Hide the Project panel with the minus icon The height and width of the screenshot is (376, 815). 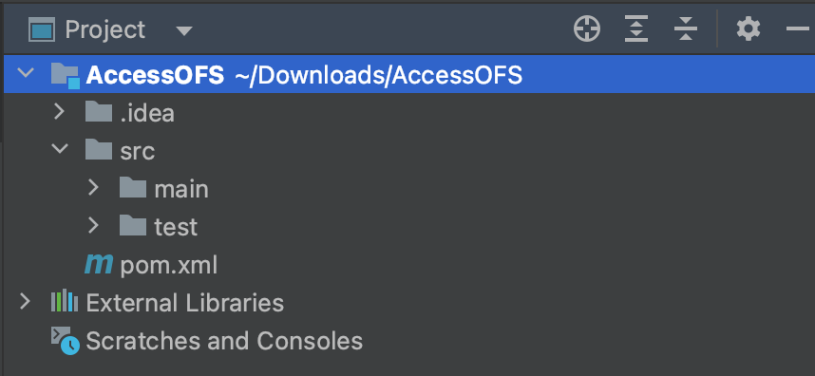coord(798,29)
